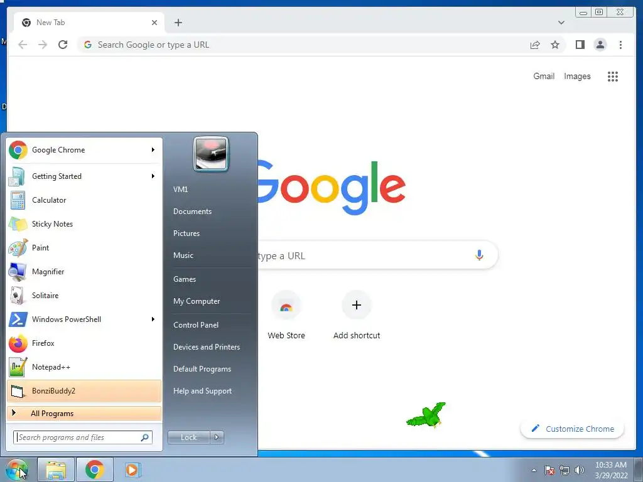This screenshot has height=482, width=643.
Task: Add a new shortcut tile
Action: [x=357, y=316]
